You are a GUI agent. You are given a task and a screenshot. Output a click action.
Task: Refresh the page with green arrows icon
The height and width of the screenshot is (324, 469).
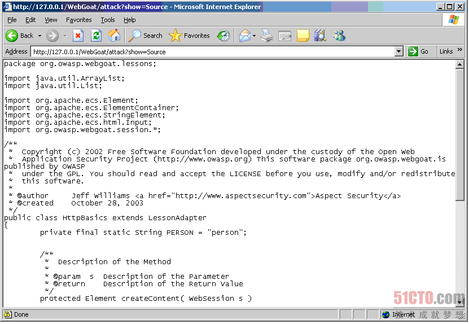tap(96, 36)
